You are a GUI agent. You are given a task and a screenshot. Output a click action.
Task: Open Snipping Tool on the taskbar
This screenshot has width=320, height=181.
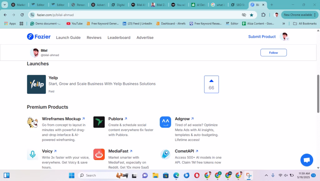[249, 175]
